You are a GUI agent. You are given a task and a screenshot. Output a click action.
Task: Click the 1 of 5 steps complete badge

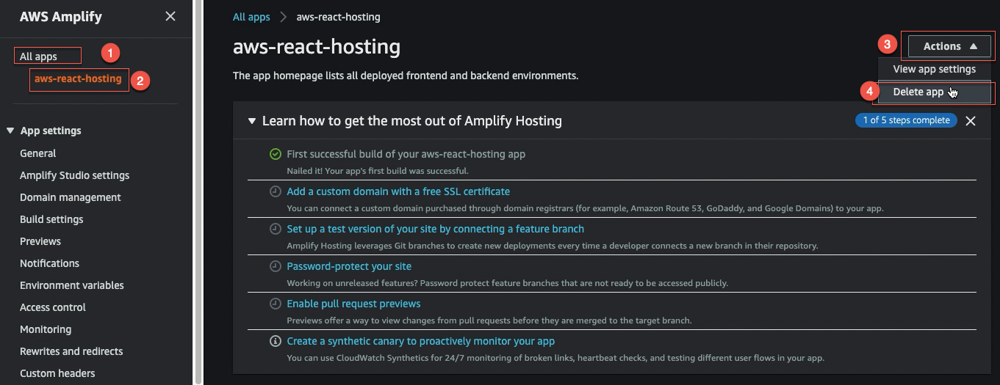(x=906, y=120)
